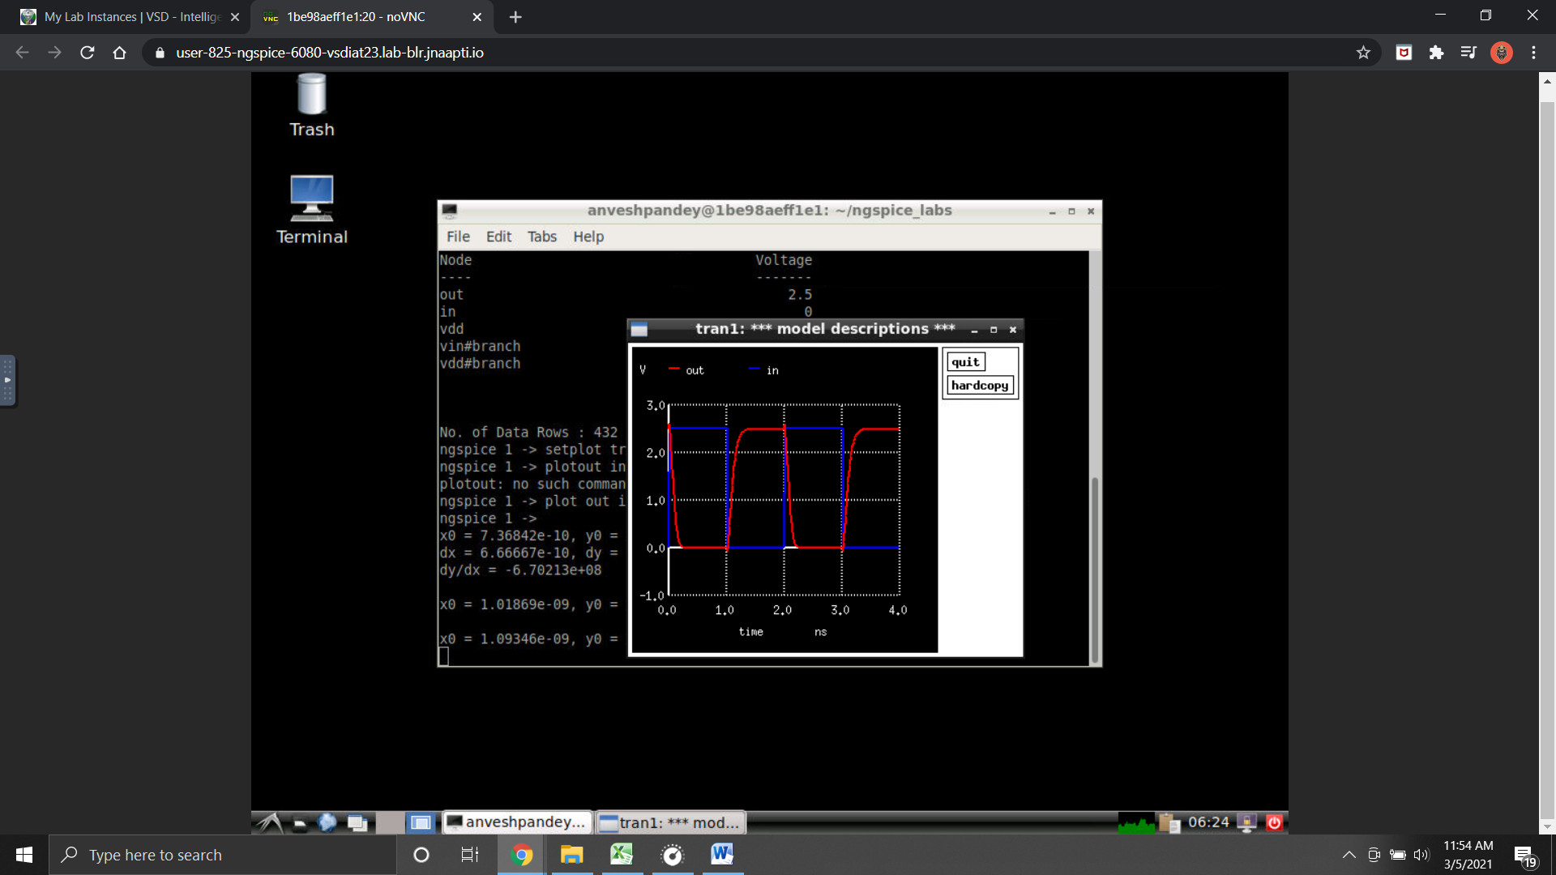Launch the web browser globe on VNC taskbar

click(x=327, y=822)
